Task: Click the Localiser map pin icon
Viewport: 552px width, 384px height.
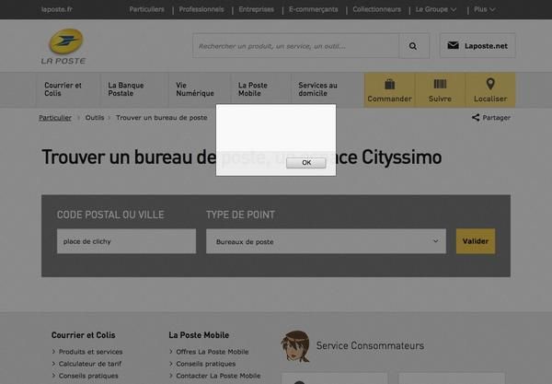Action: [x=489, y=84]
